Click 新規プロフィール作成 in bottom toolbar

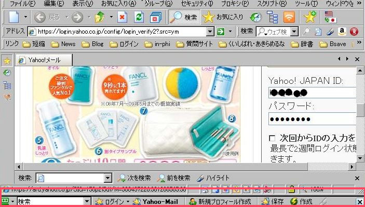point(220,201)
